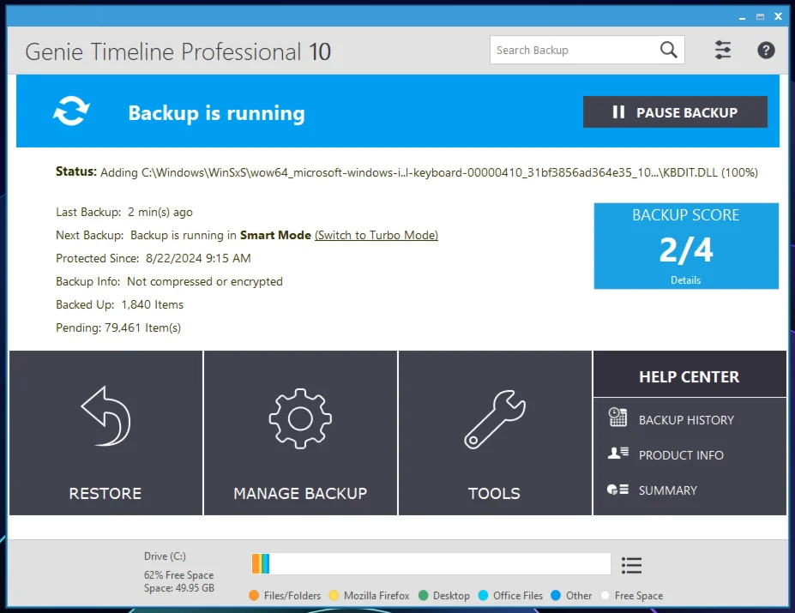Viewport: 795px width, 613px height.
Task: Click the Backup History calendar icon
Action: click(617, 418)
